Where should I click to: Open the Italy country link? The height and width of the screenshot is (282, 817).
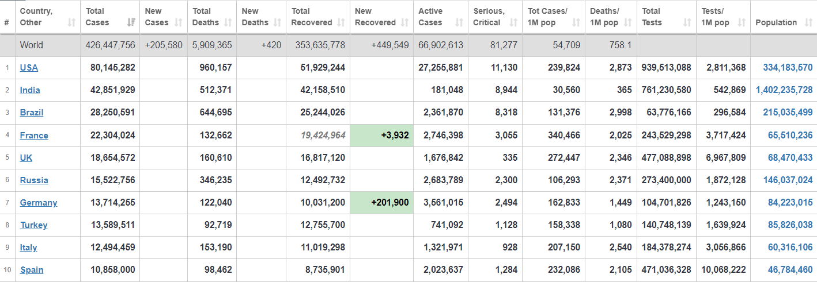click(28, 248)
